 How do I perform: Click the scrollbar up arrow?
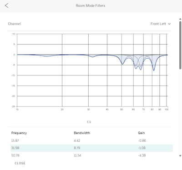[x=180, y=19]
